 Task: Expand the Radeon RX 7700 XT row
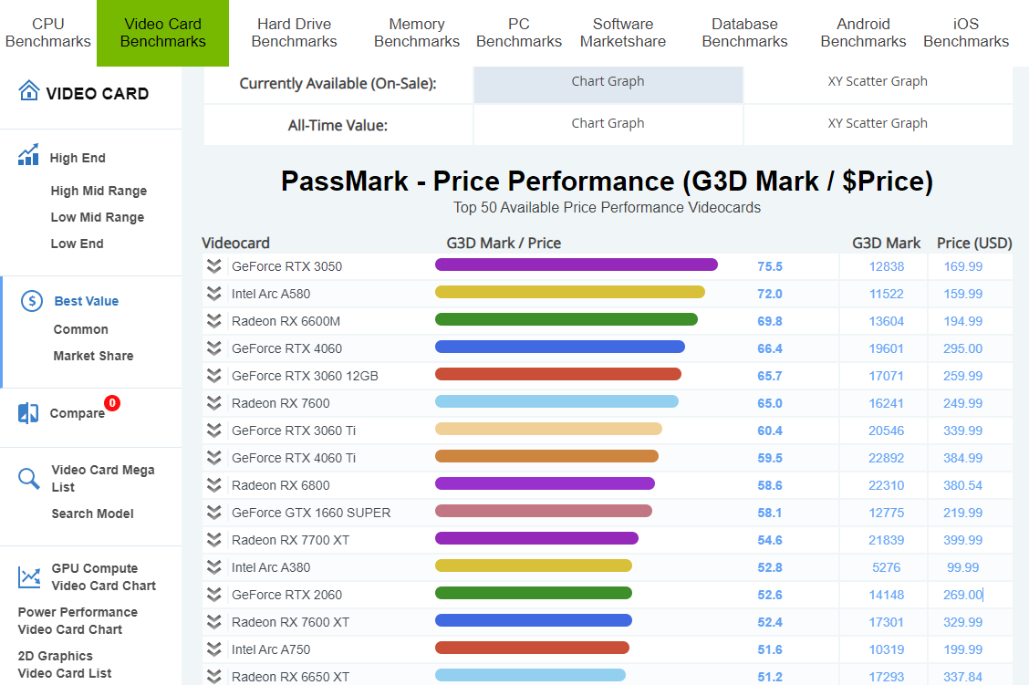click(x=214, y=539)
